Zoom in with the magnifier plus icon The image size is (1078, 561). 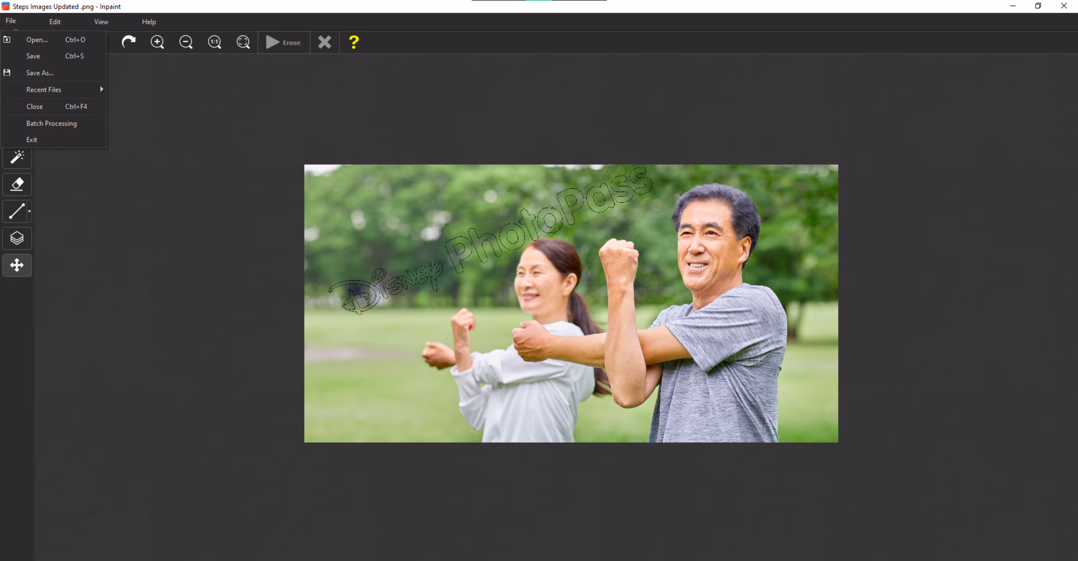[157, 42]
